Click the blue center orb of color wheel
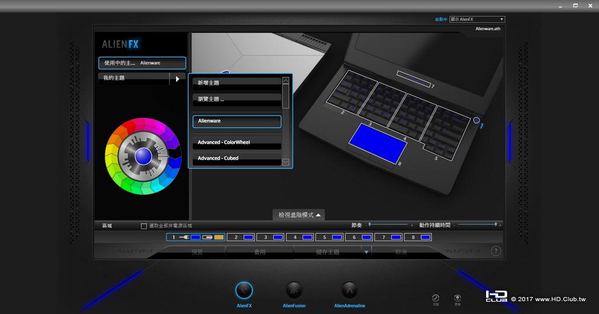This screenshot has width=599, height=314. (x=143, y=156)
